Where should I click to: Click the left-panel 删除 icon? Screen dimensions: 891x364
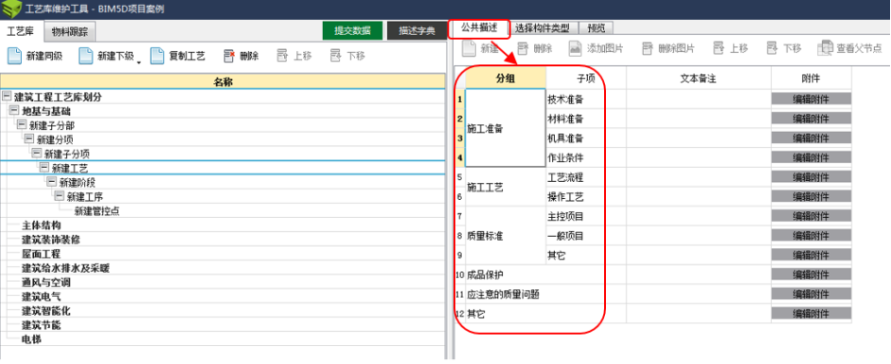[x=229, y=56]
